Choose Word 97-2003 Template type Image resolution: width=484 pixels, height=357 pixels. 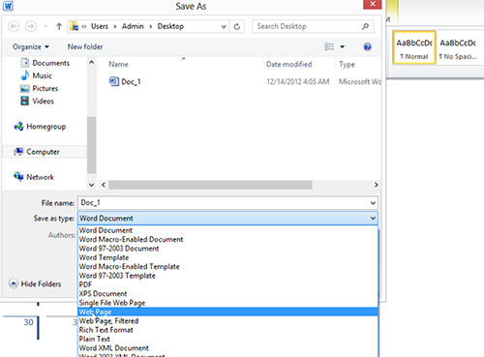tap(228, 276)
